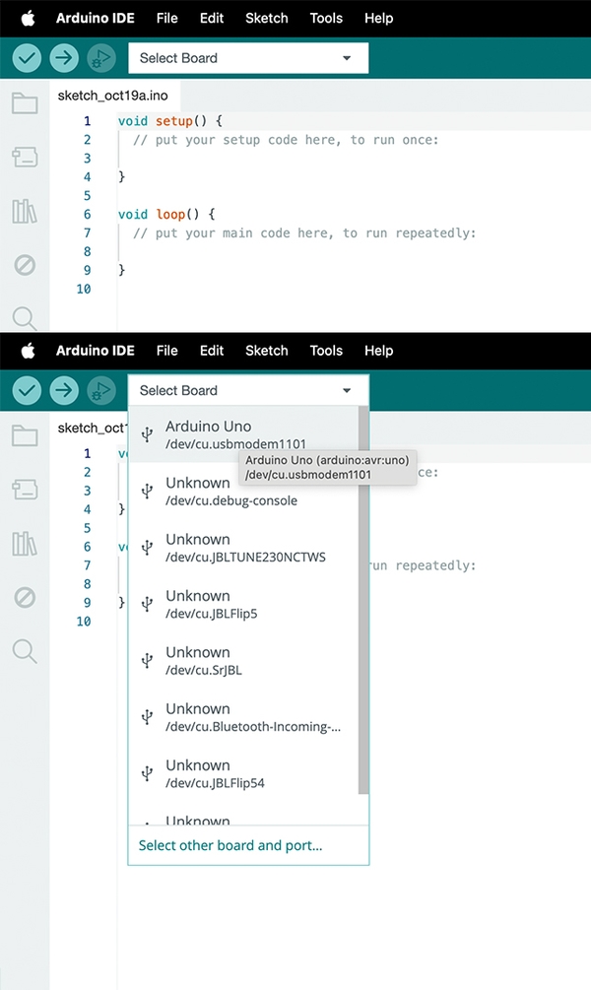This screenshot has height=990, width=591.
Task: Click Upload arrow button in lower window
Action: [64, 390]
